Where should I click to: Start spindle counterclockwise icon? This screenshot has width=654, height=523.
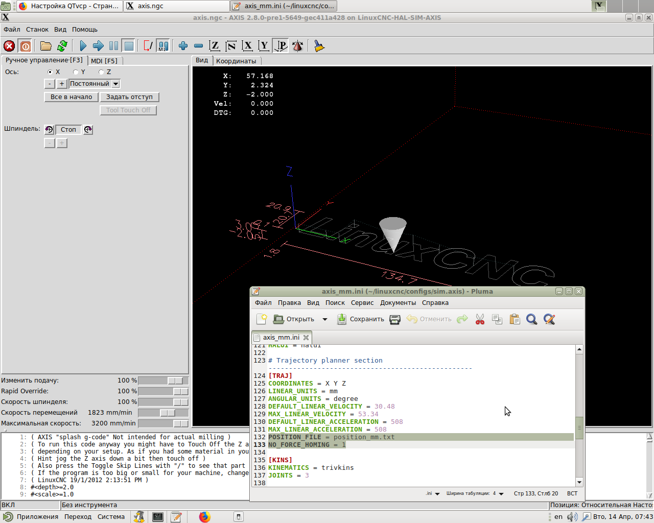point(49,130)
